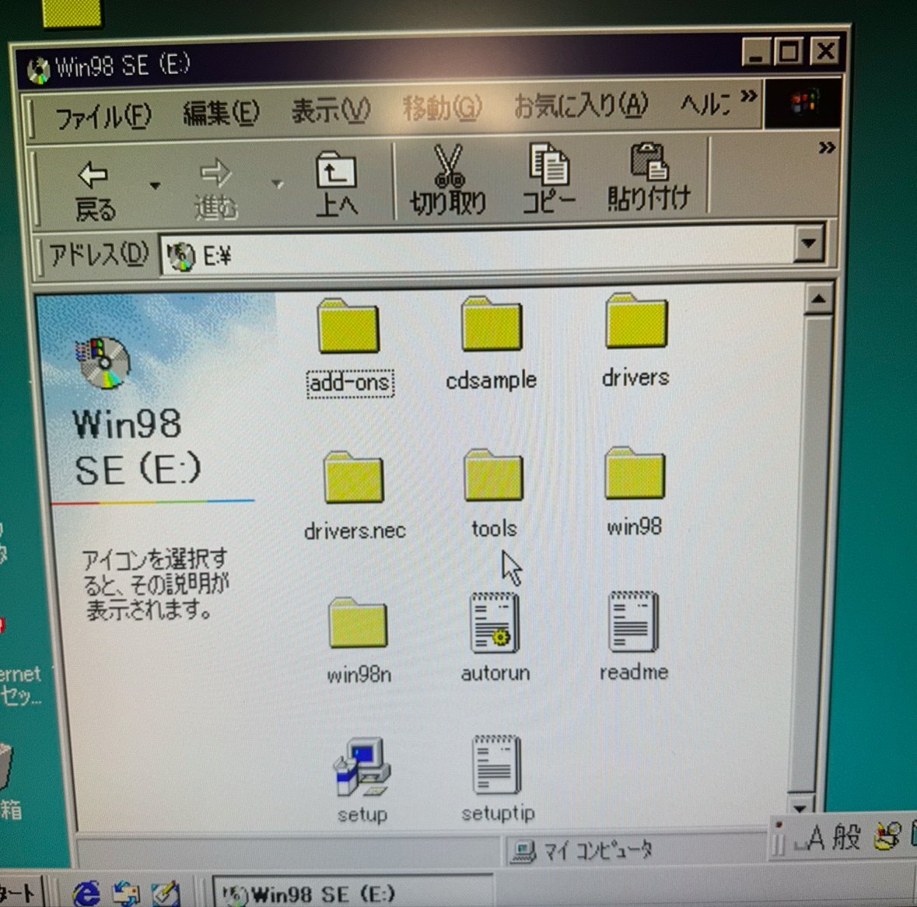Select the win98n folder icon
The width and height of the screenshot is (917, 907).
[358, 623]
